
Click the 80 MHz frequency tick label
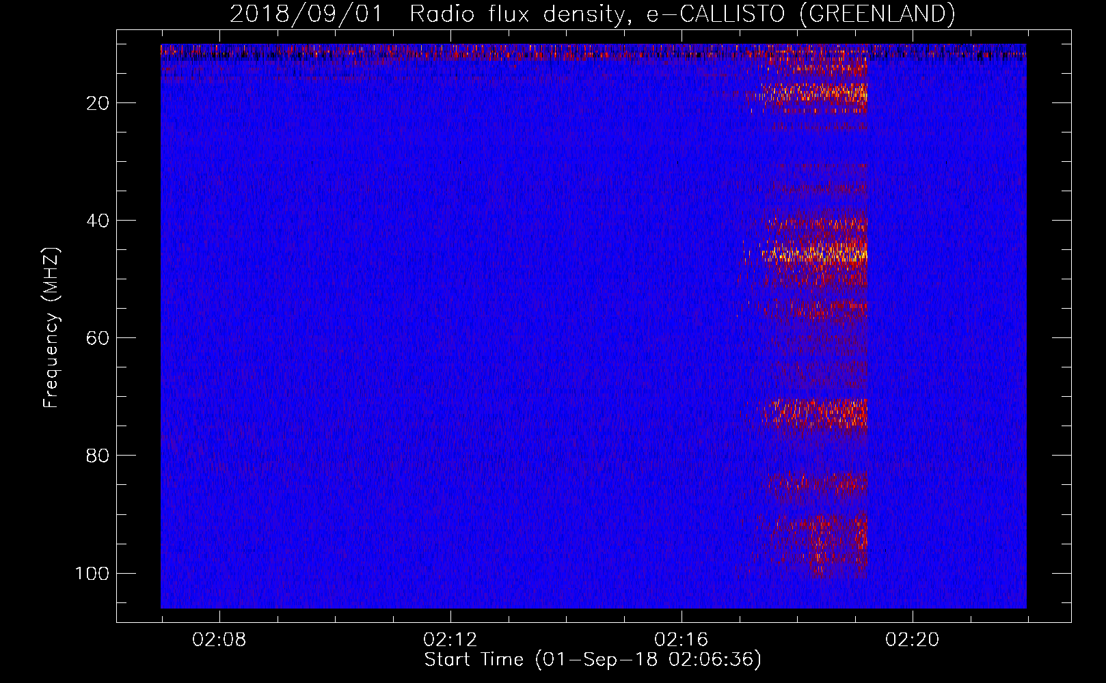point(98,456)
